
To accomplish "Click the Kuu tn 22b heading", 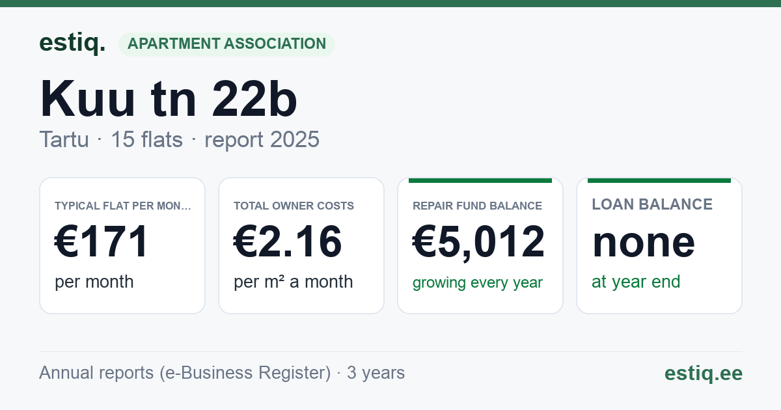I will tap(169, 99).
